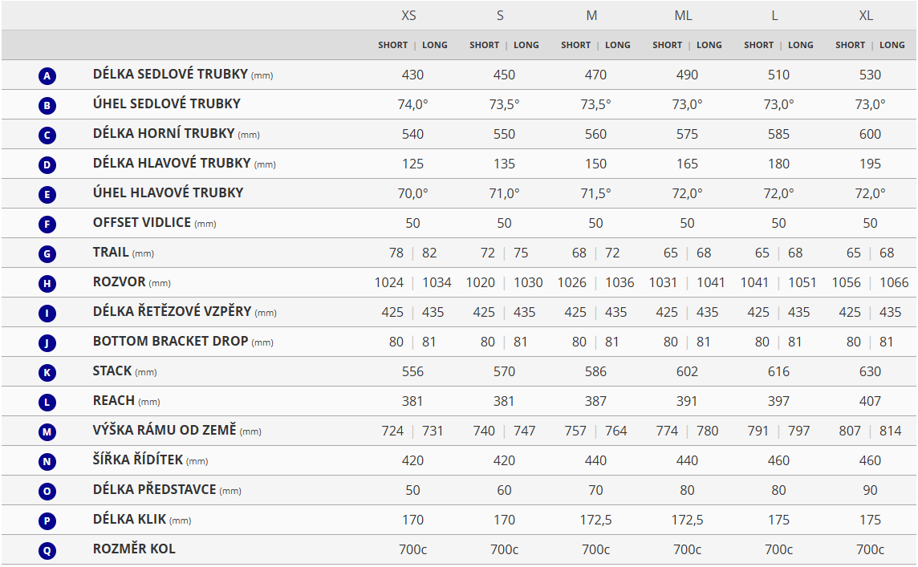The height and width of the screenshot is (567, 918).
Task: Click the blue O marker icon
Action: (x=47, y=491)
